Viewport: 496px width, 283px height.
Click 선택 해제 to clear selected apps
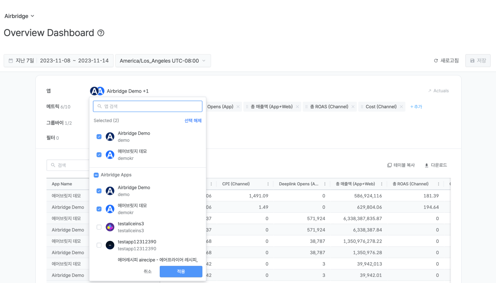pos(193,121)
